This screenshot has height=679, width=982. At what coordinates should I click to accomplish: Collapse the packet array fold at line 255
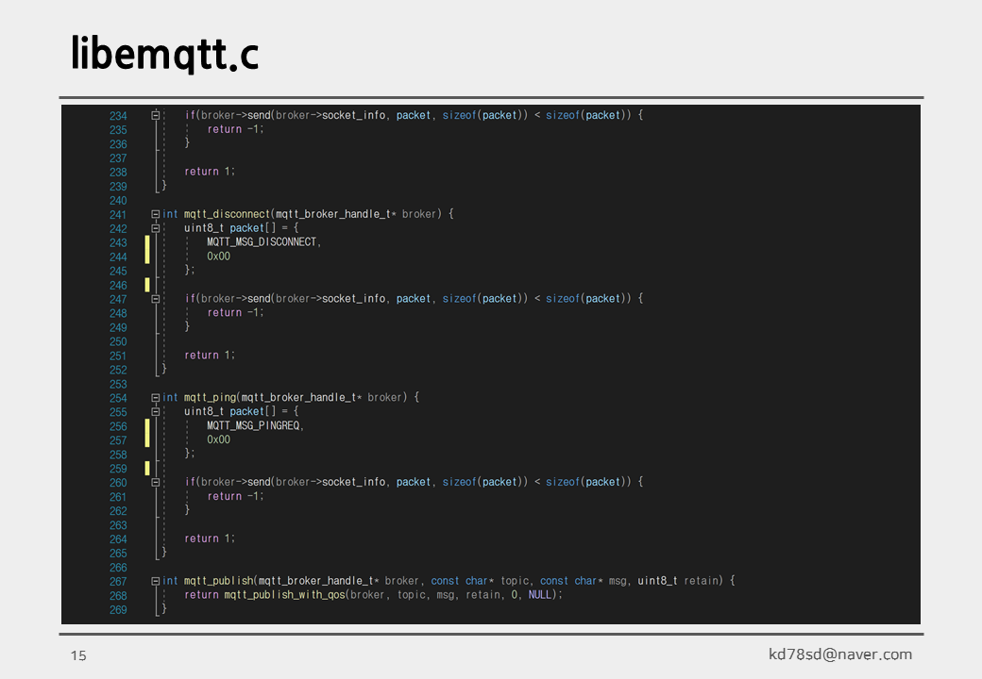click(155, 412)
